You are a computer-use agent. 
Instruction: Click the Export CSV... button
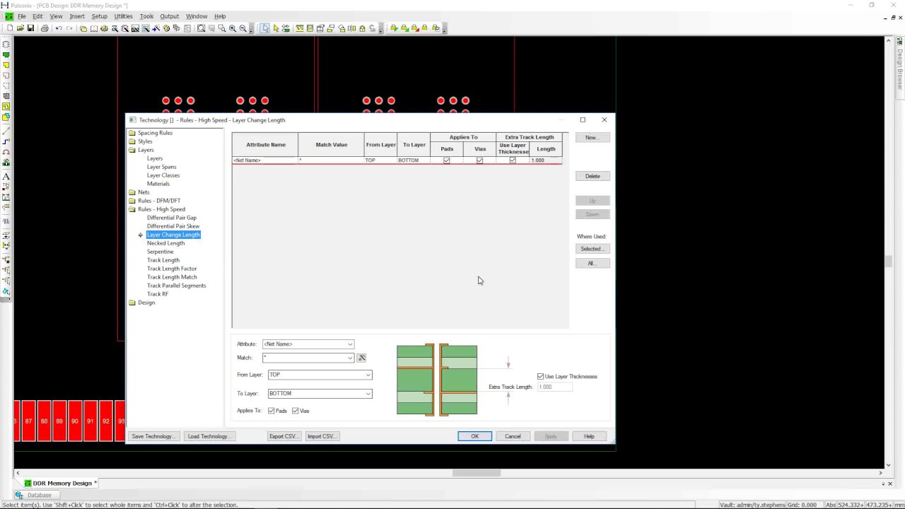click(x=284, y=436)
